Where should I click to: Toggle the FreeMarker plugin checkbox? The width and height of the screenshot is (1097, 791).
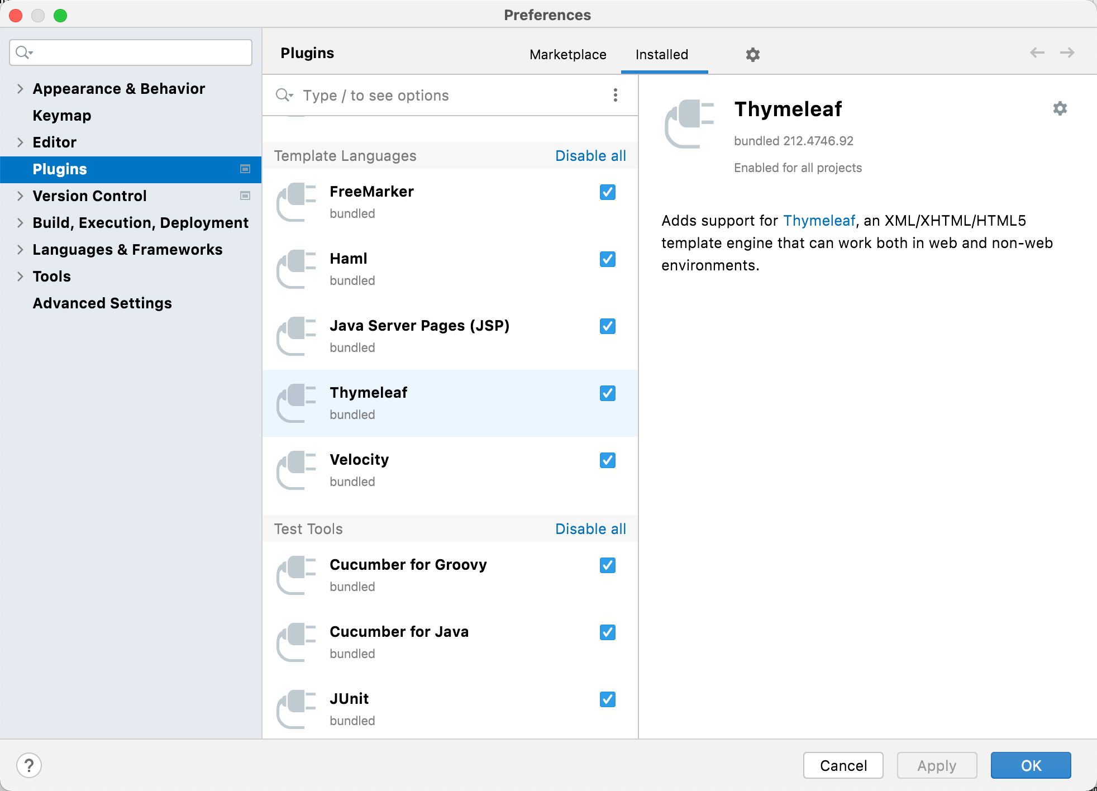[x=607, y=192]
